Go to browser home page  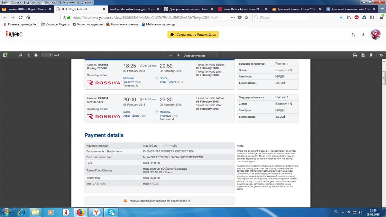tap(28, 17)
